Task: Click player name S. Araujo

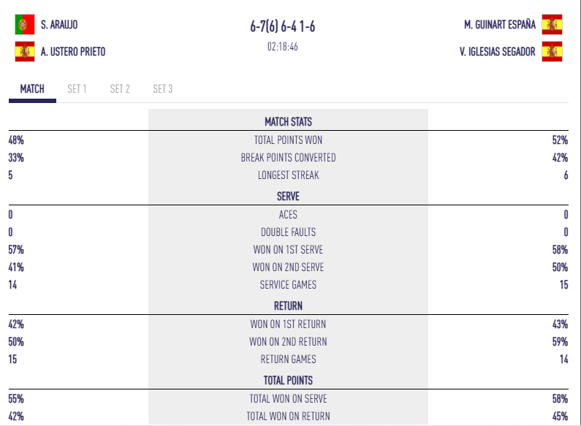Action: [x=59, y=25]
